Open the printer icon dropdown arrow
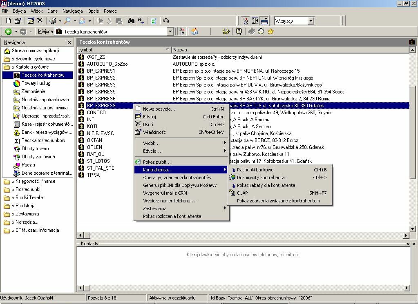The height and width of the screenshot is (304, 418). [x=60, y=21]
